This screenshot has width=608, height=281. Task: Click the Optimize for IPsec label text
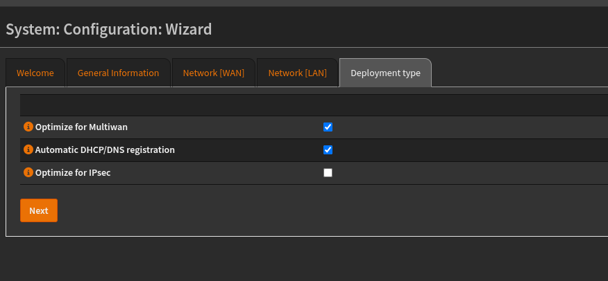73,172
